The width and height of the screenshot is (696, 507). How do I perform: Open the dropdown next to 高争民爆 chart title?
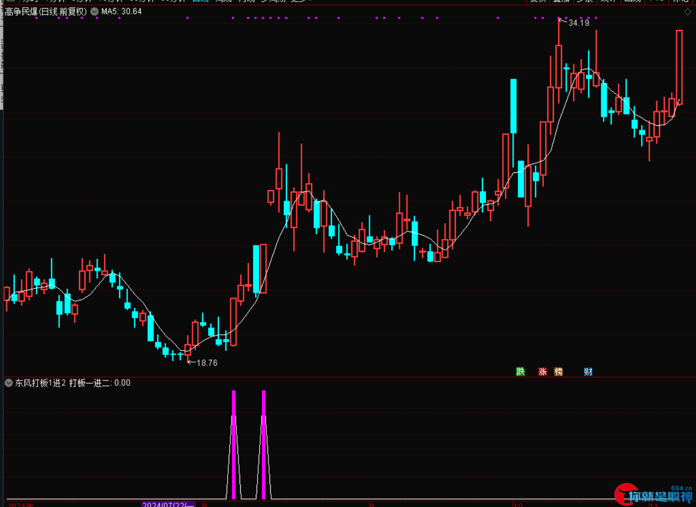click(x=94, y=11)
